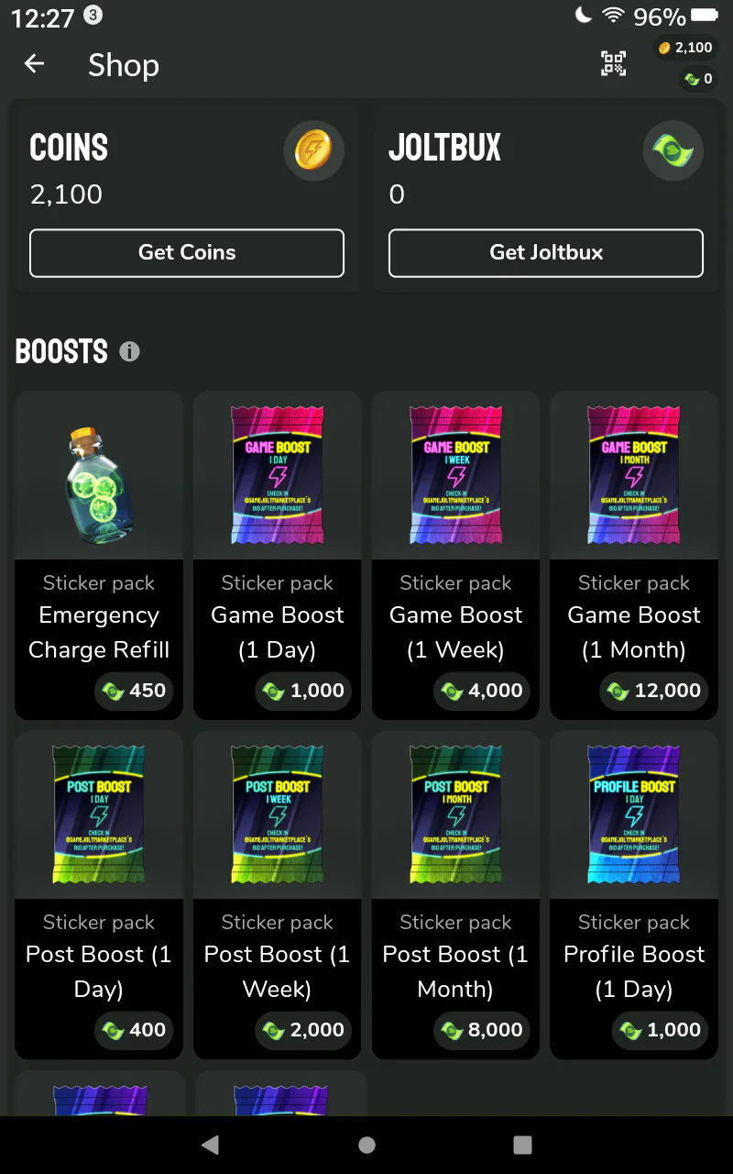Tap the green Joltbux cash icon
This screenshot has width=733, height=1174.
pos(673,150)
